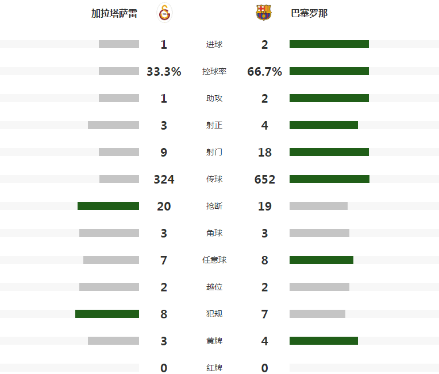Select the 进球 stat label
This screenshot has height=374, width=439.
click(x=214, y=44)
